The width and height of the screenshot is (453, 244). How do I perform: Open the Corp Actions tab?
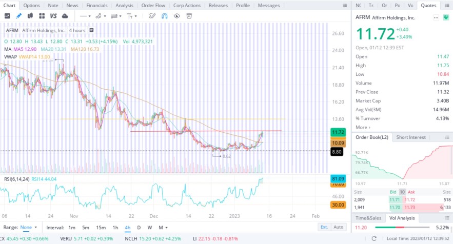click(187, 6)
